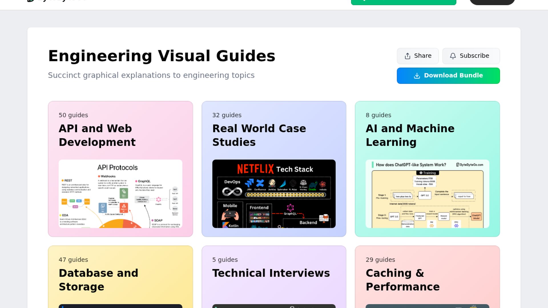The height and width of the screenshot is (308, 548).
Task: Click the bell icon in Subscribe
Action: click(x=453, y=56)
